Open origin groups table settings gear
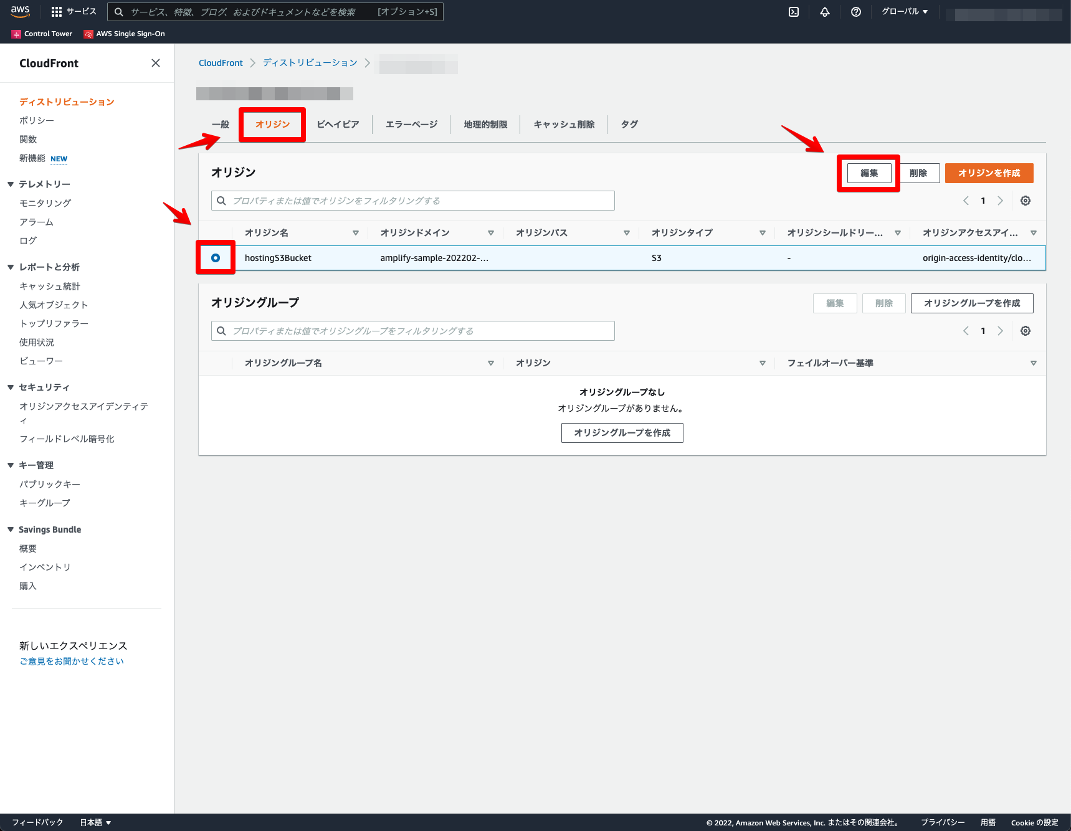The width and height of the screenshot is (1071, 831). [1026, 331]
